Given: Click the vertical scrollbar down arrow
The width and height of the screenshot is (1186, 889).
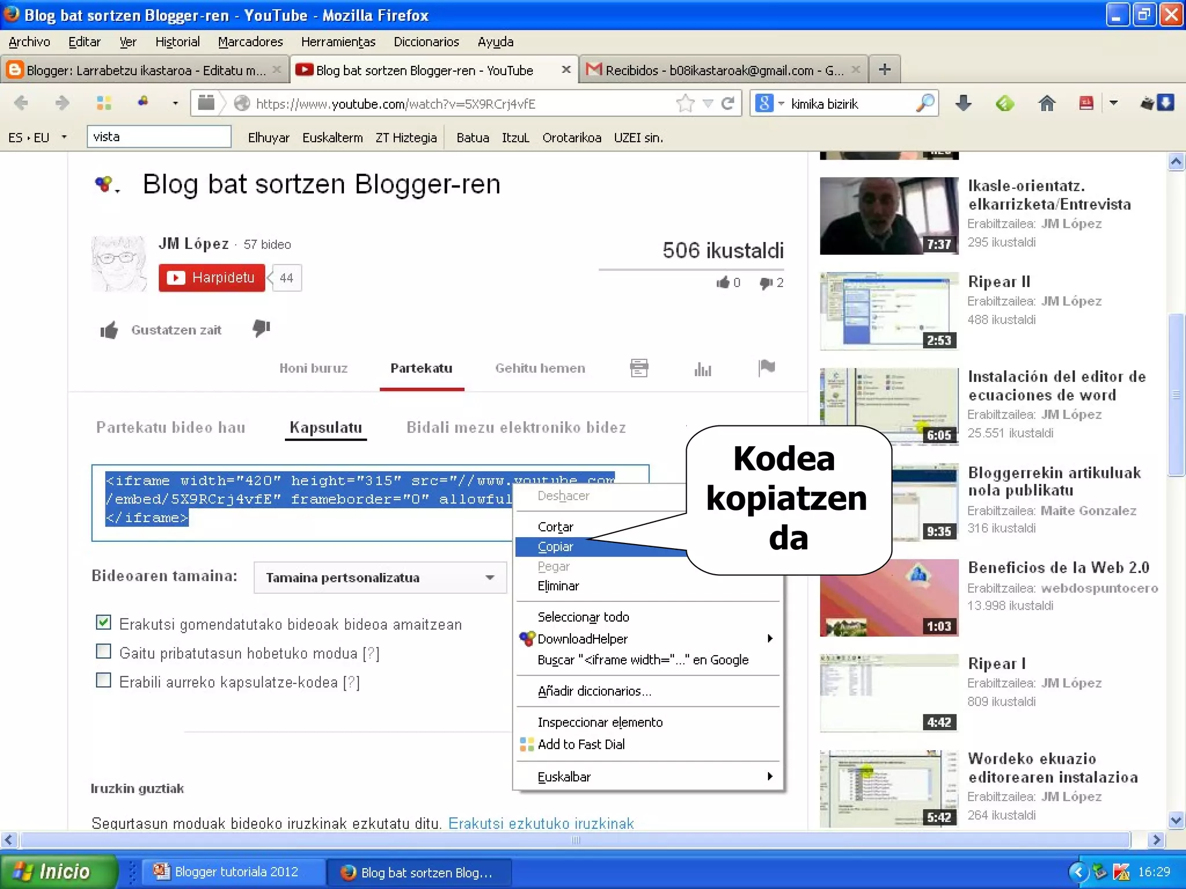Looking at the screenshot, I should (x=1176, y=820).
